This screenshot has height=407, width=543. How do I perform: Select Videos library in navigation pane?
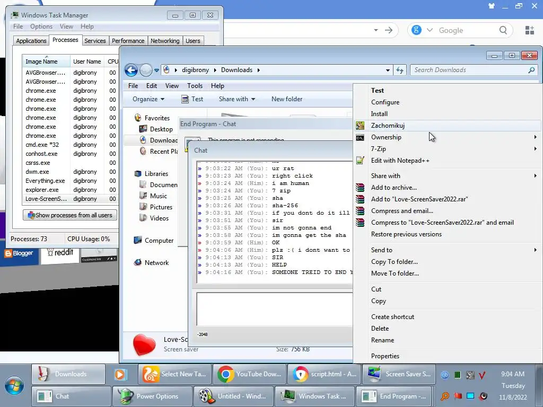point(154,218)
